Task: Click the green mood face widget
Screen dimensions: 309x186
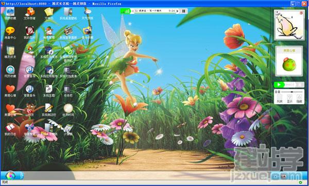Action: coord(289,64)
